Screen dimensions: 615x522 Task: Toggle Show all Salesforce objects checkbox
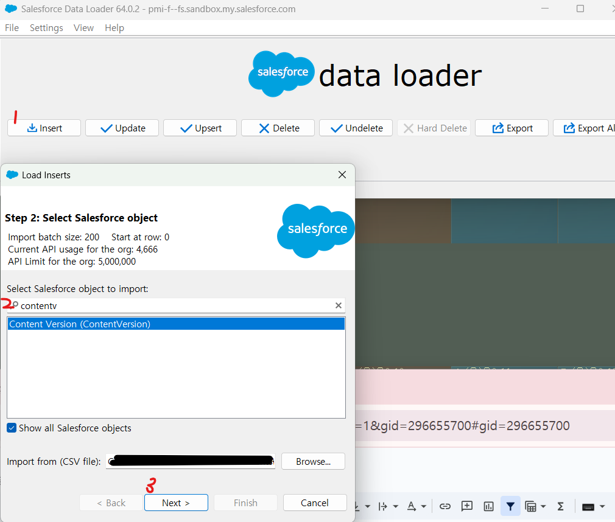click(x=12, y=428)
